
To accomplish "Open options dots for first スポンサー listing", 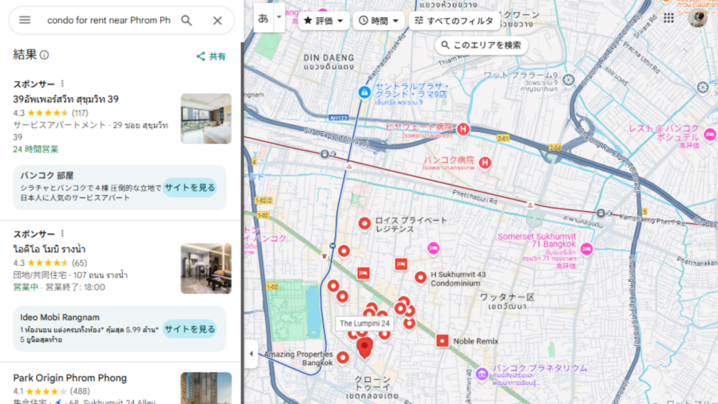I will [62, 83].
